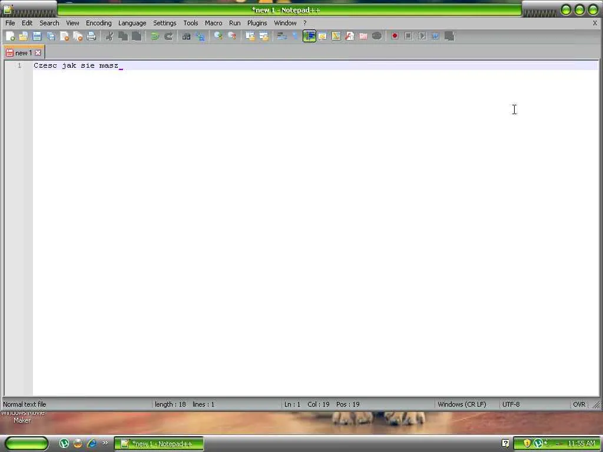603x452 pixels.
Task: Click the '*new 1 - Notepad++' taskbar button
Action: click(159, 444)
